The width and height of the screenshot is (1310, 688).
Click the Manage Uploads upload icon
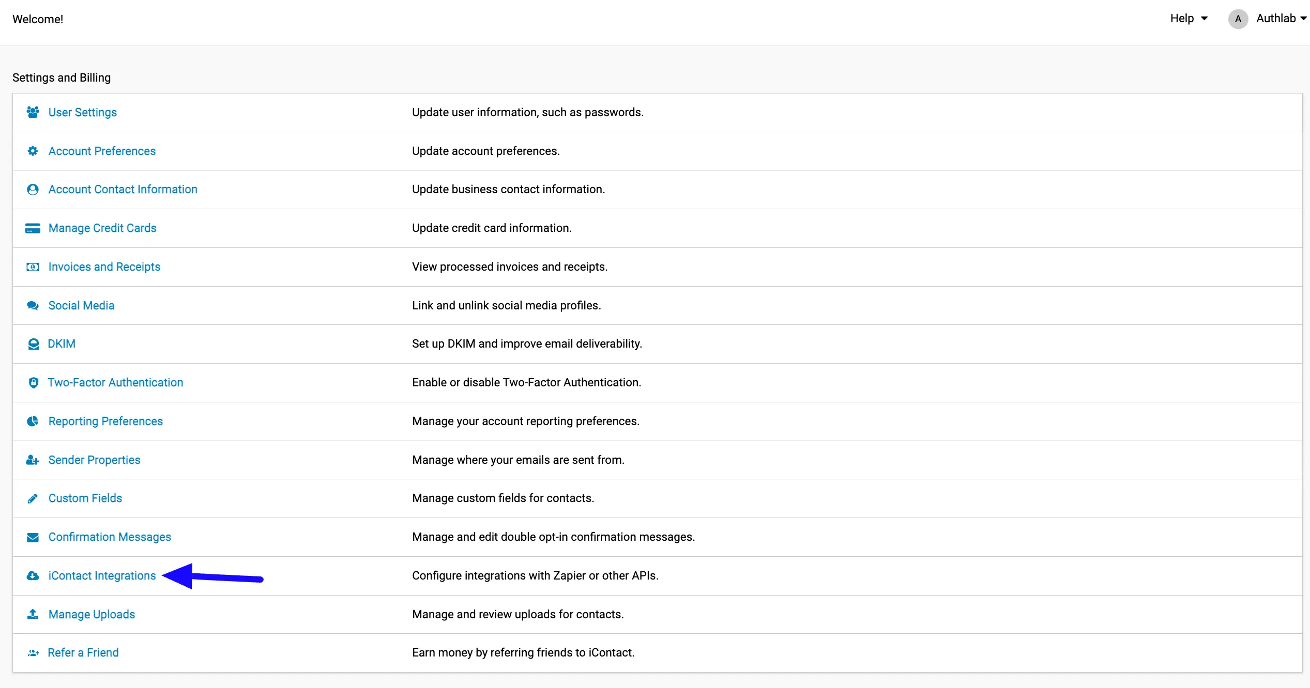coord(33,614)
